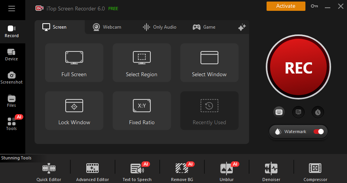The width and height of the screenshot is (347, 183).
Task: Open the hamburger menu
Action: point(12,9)
